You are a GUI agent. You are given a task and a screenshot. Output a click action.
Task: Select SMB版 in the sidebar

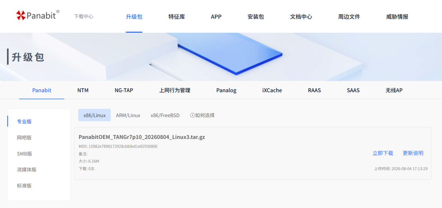tap(25, 154)
